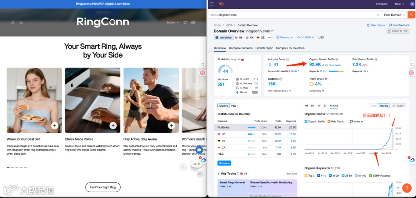
Task: Toggle 21-50 keywords checkbox
Action: coord(343,175)
